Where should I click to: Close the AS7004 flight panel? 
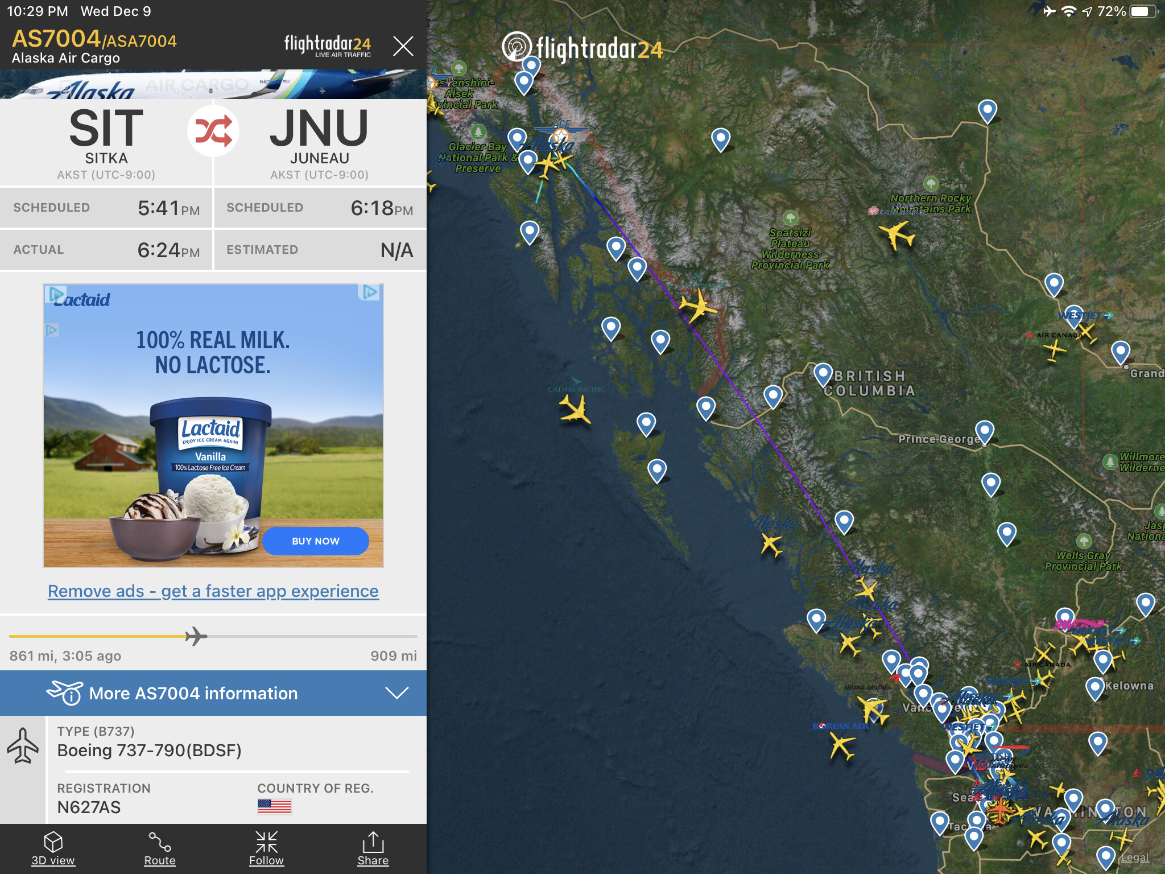coord(403,46)
